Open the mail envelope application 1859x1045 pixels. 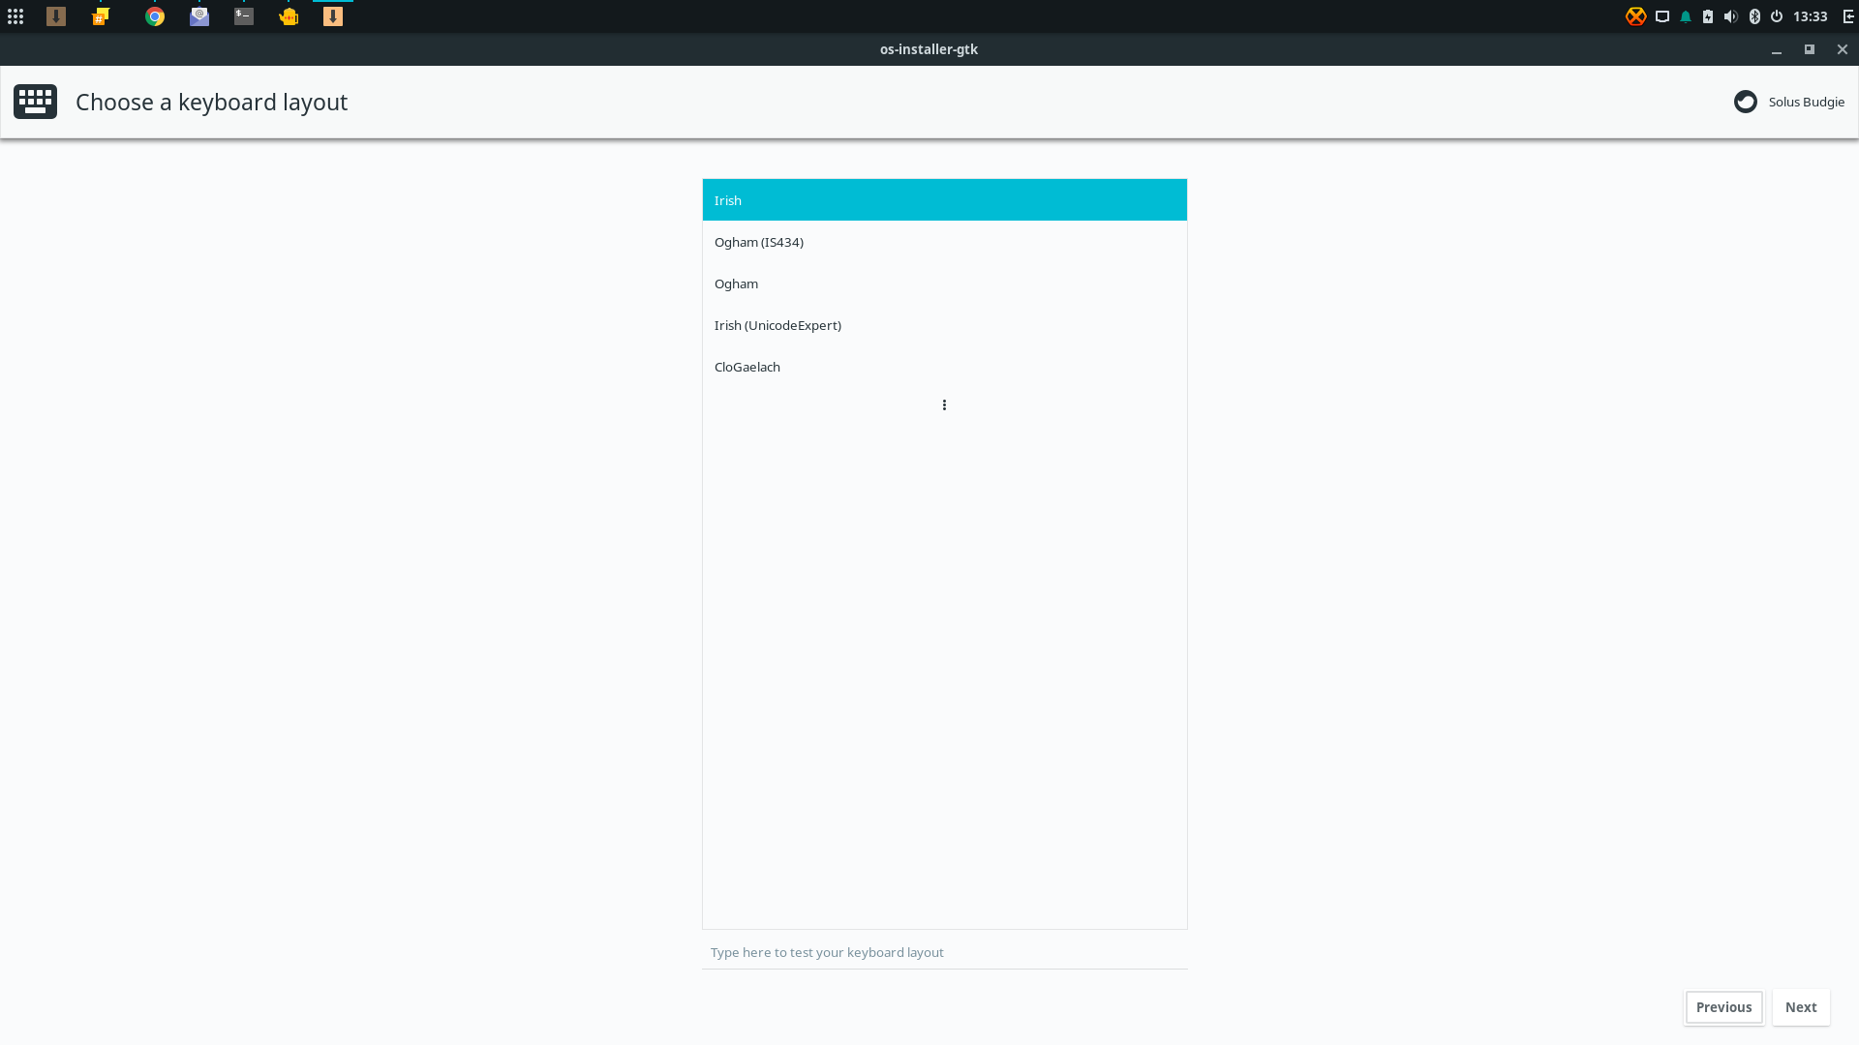click(199, 16)
